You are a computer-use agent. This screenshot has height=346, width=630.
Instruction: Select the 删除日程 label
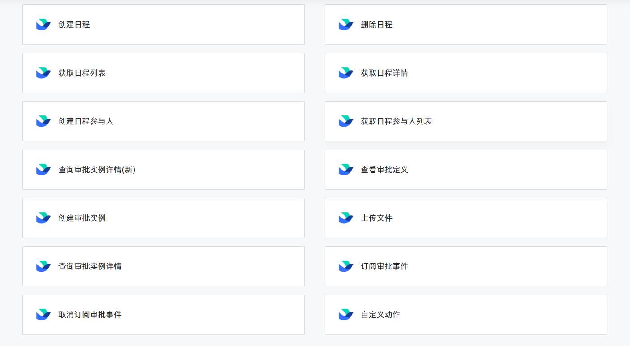(x=376, y=25)
